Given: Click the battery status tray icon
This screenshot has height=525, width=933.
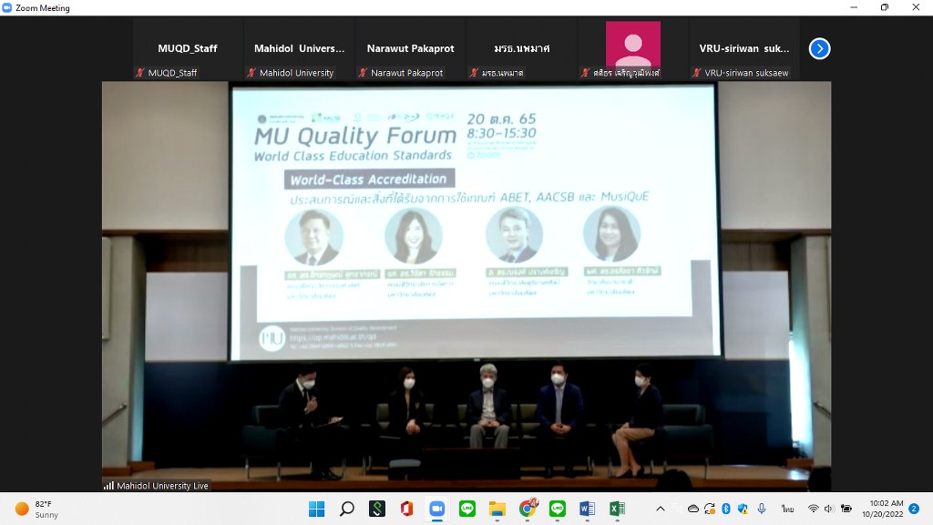Looking at the screenshot, I should (x=846, y=509).
